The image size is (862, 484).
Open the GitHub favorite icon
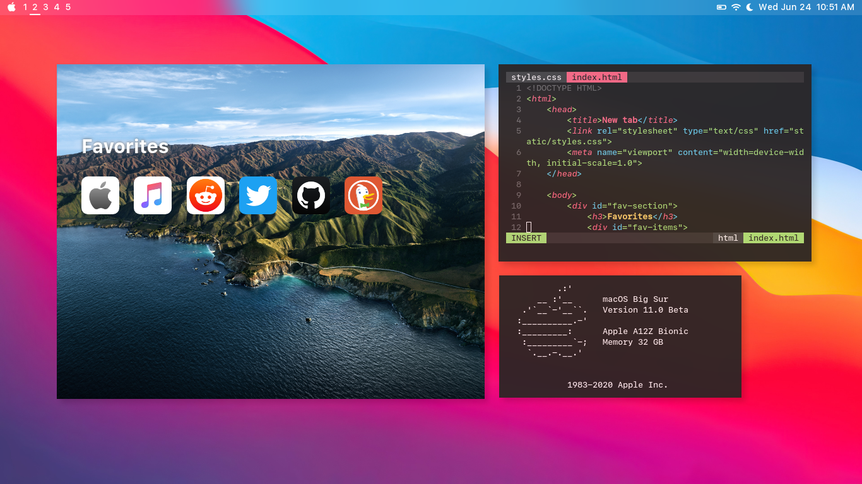[x=311, y=195]
